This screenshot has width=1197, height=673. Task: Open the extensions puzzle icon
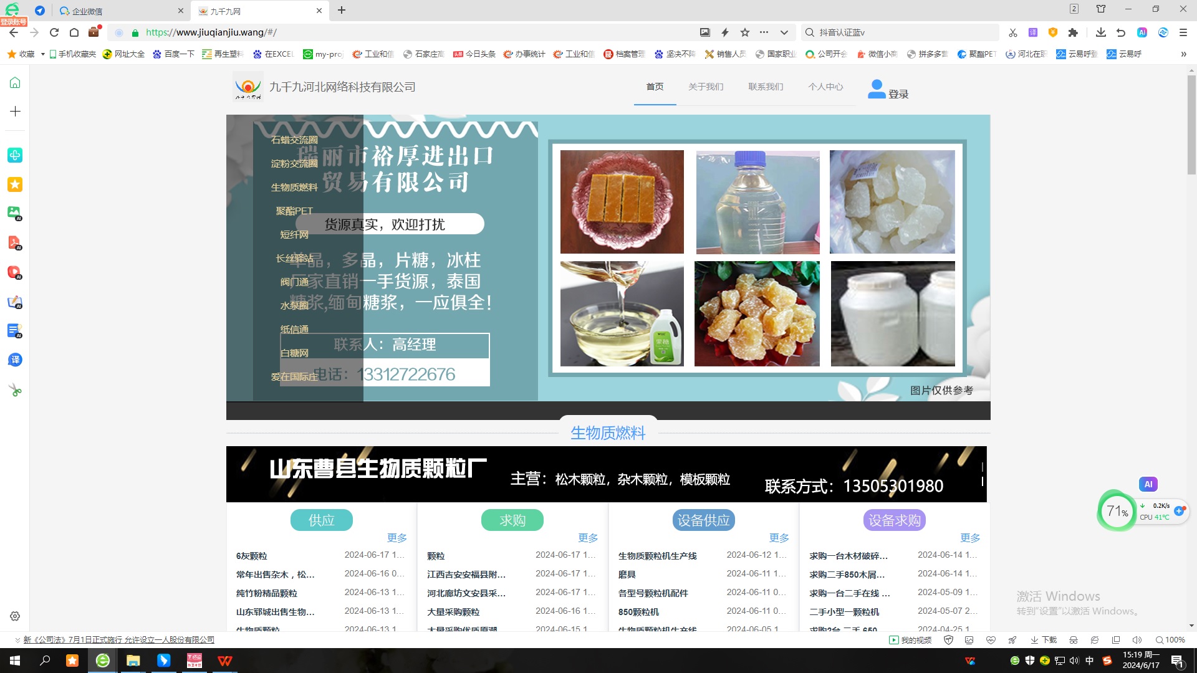1073,32
